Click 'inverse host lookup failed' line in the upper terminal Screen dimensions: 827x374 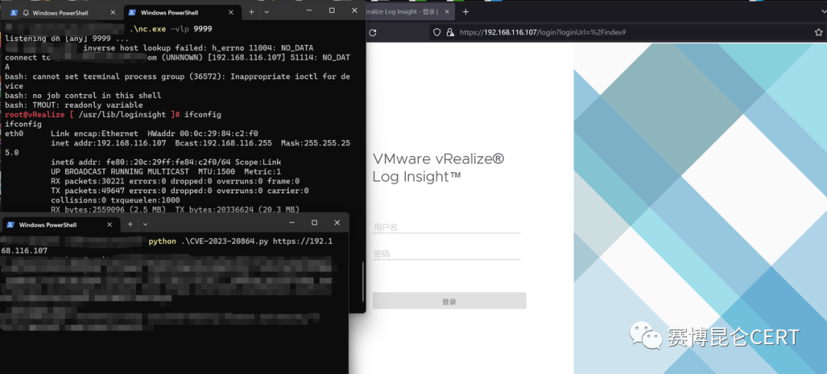point(198,48)
